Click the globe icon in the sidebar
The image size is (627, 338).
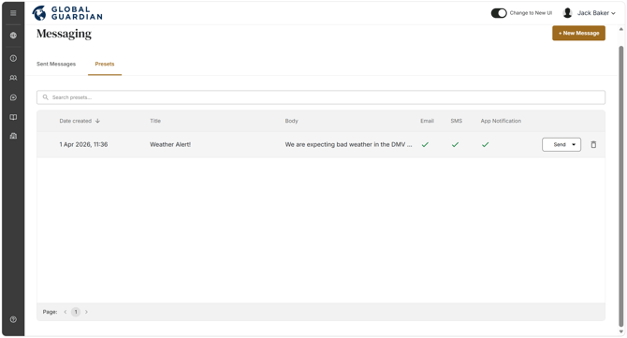[x=13, y=36]
